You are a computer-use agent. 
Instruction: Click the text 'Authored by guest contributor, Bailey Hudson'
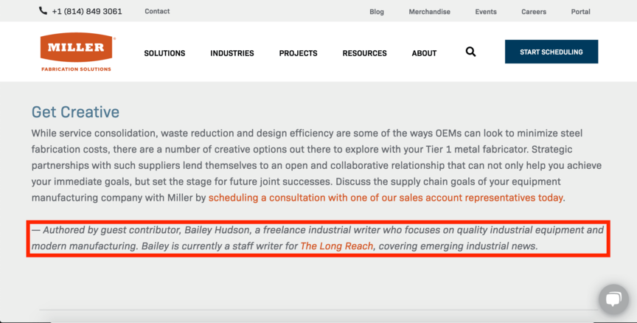tap(146, 230)
